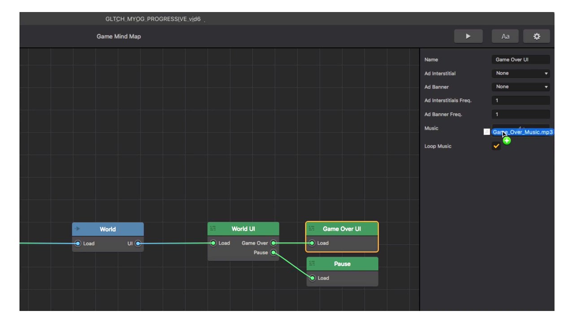Viewport: 574px width, 323px height.
Task: Click the World node's play icon
Action: coord(78,229)
